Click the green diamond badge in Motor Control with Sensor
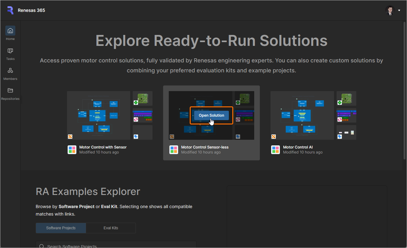The width and height of the screenshot is (407, 248). [136, 102]
